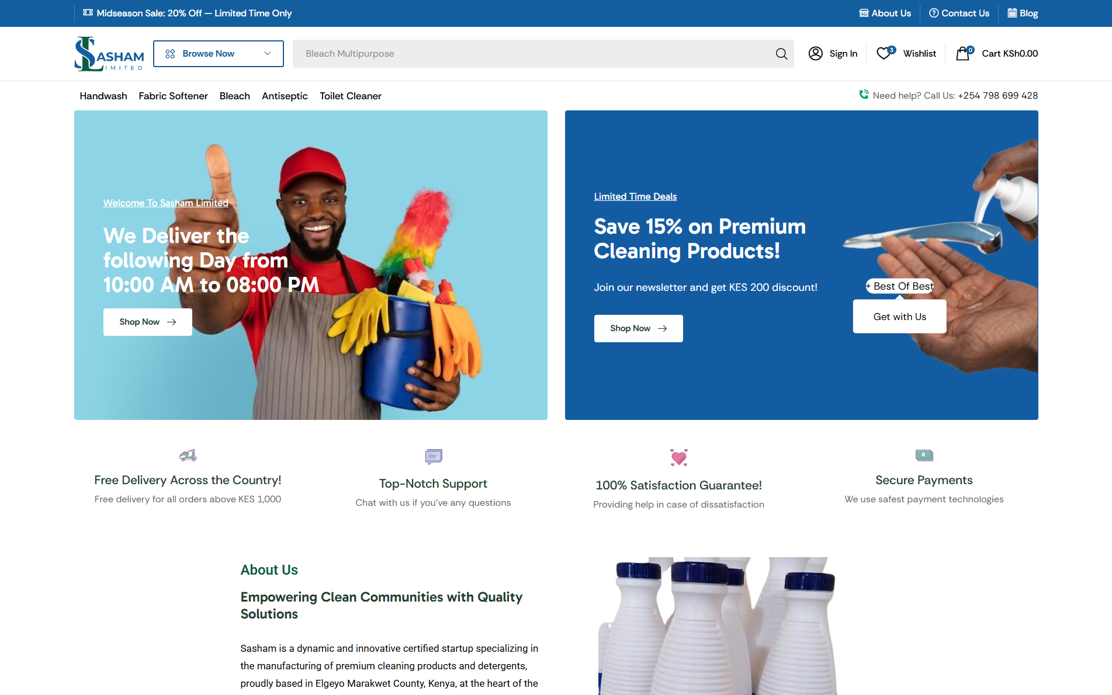Expand the Browse Now dropdown

click(x=219, y=54)
